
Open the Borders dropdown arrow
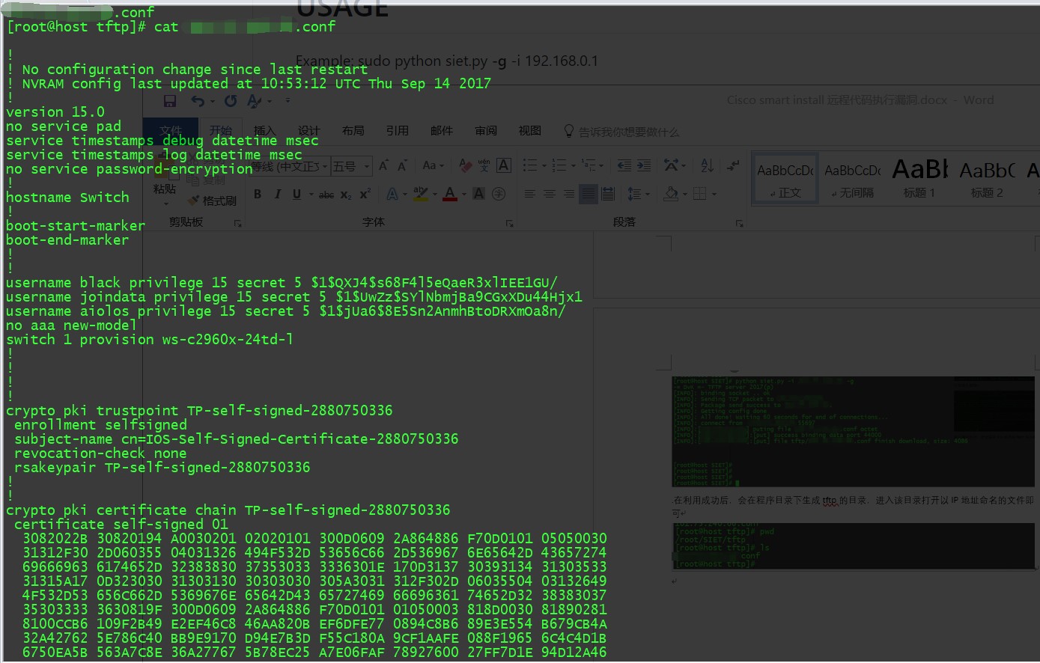(713, 195)
